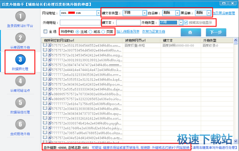Expand the row starting e380905757572e323232652e
239x151 pixels.
click(x=49, y=99)
